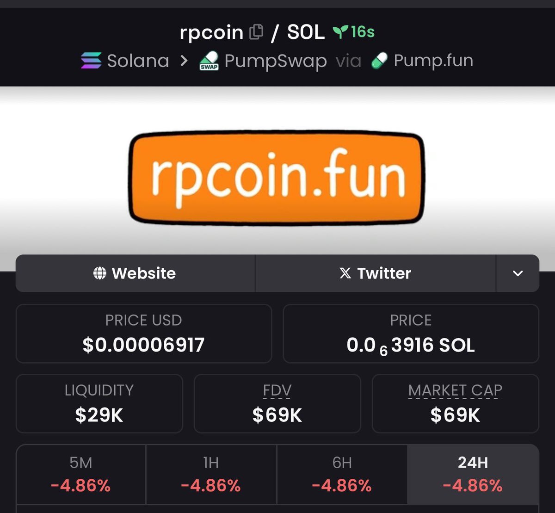Click the Solana chain logo
Screen dimensions: 555x513
pos(91,61)
